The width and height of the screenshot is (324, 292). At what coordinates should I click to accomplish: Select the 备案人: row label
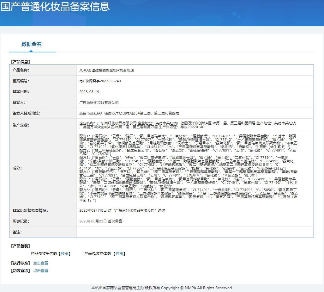[x=19, y=103]
